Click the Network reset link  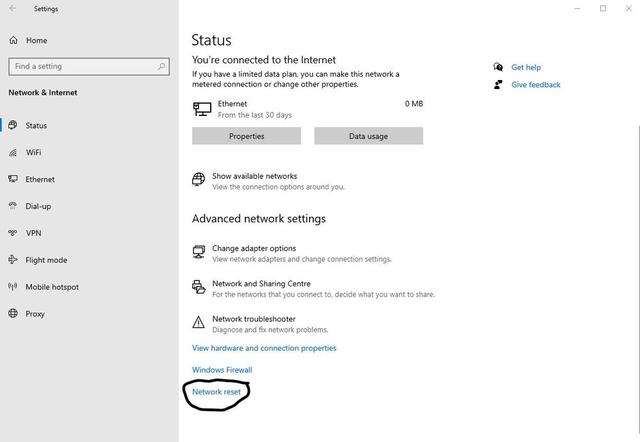(217, 391)
